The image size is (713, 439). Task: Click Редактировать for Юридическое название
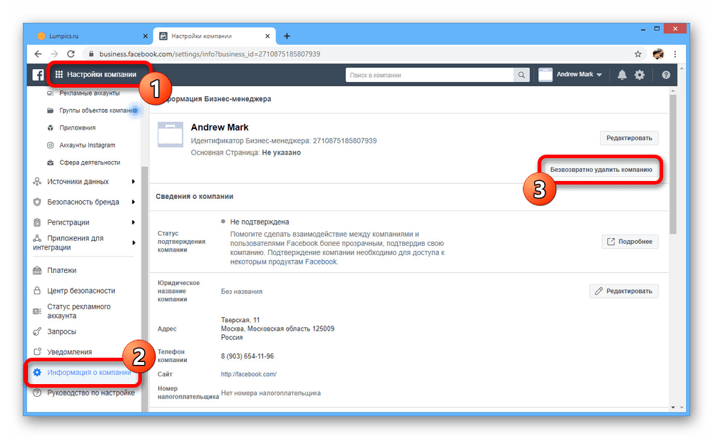(623, 291)
